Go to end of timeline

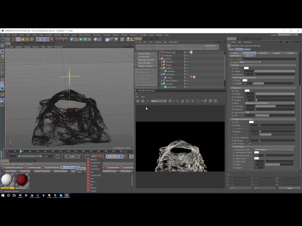[x=87, y=156]
